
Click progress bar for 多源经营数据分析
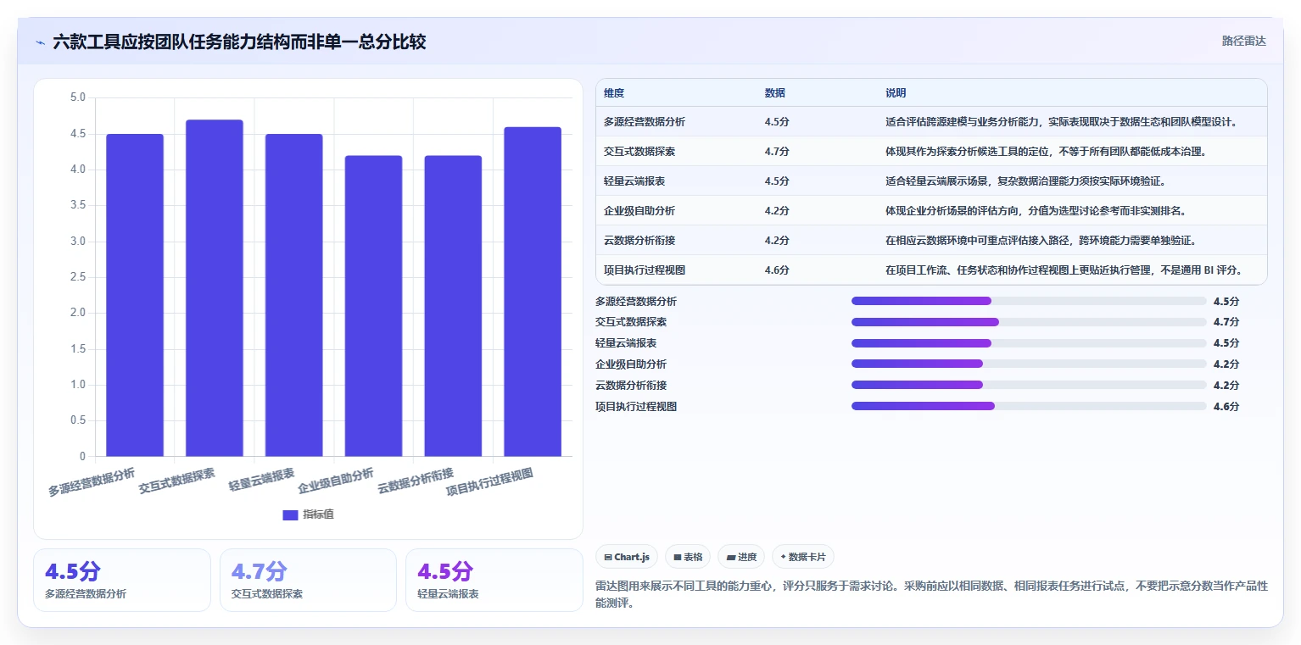click(x=1029, y=301)
